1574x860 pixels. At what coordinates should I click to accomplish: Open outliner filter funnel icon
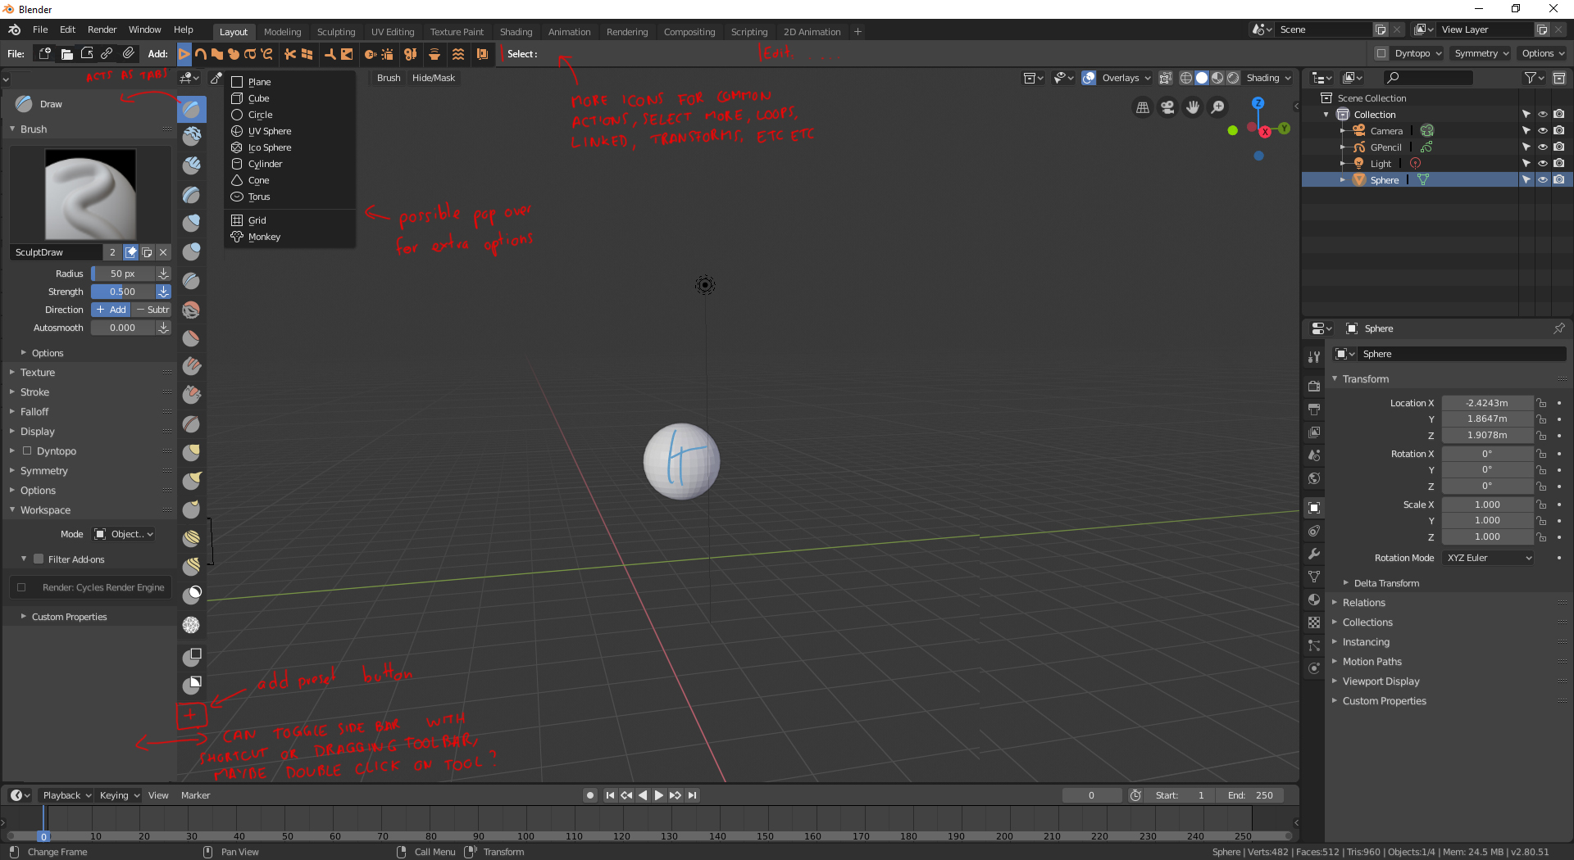pyautogui.click(x=1533, y=78)
